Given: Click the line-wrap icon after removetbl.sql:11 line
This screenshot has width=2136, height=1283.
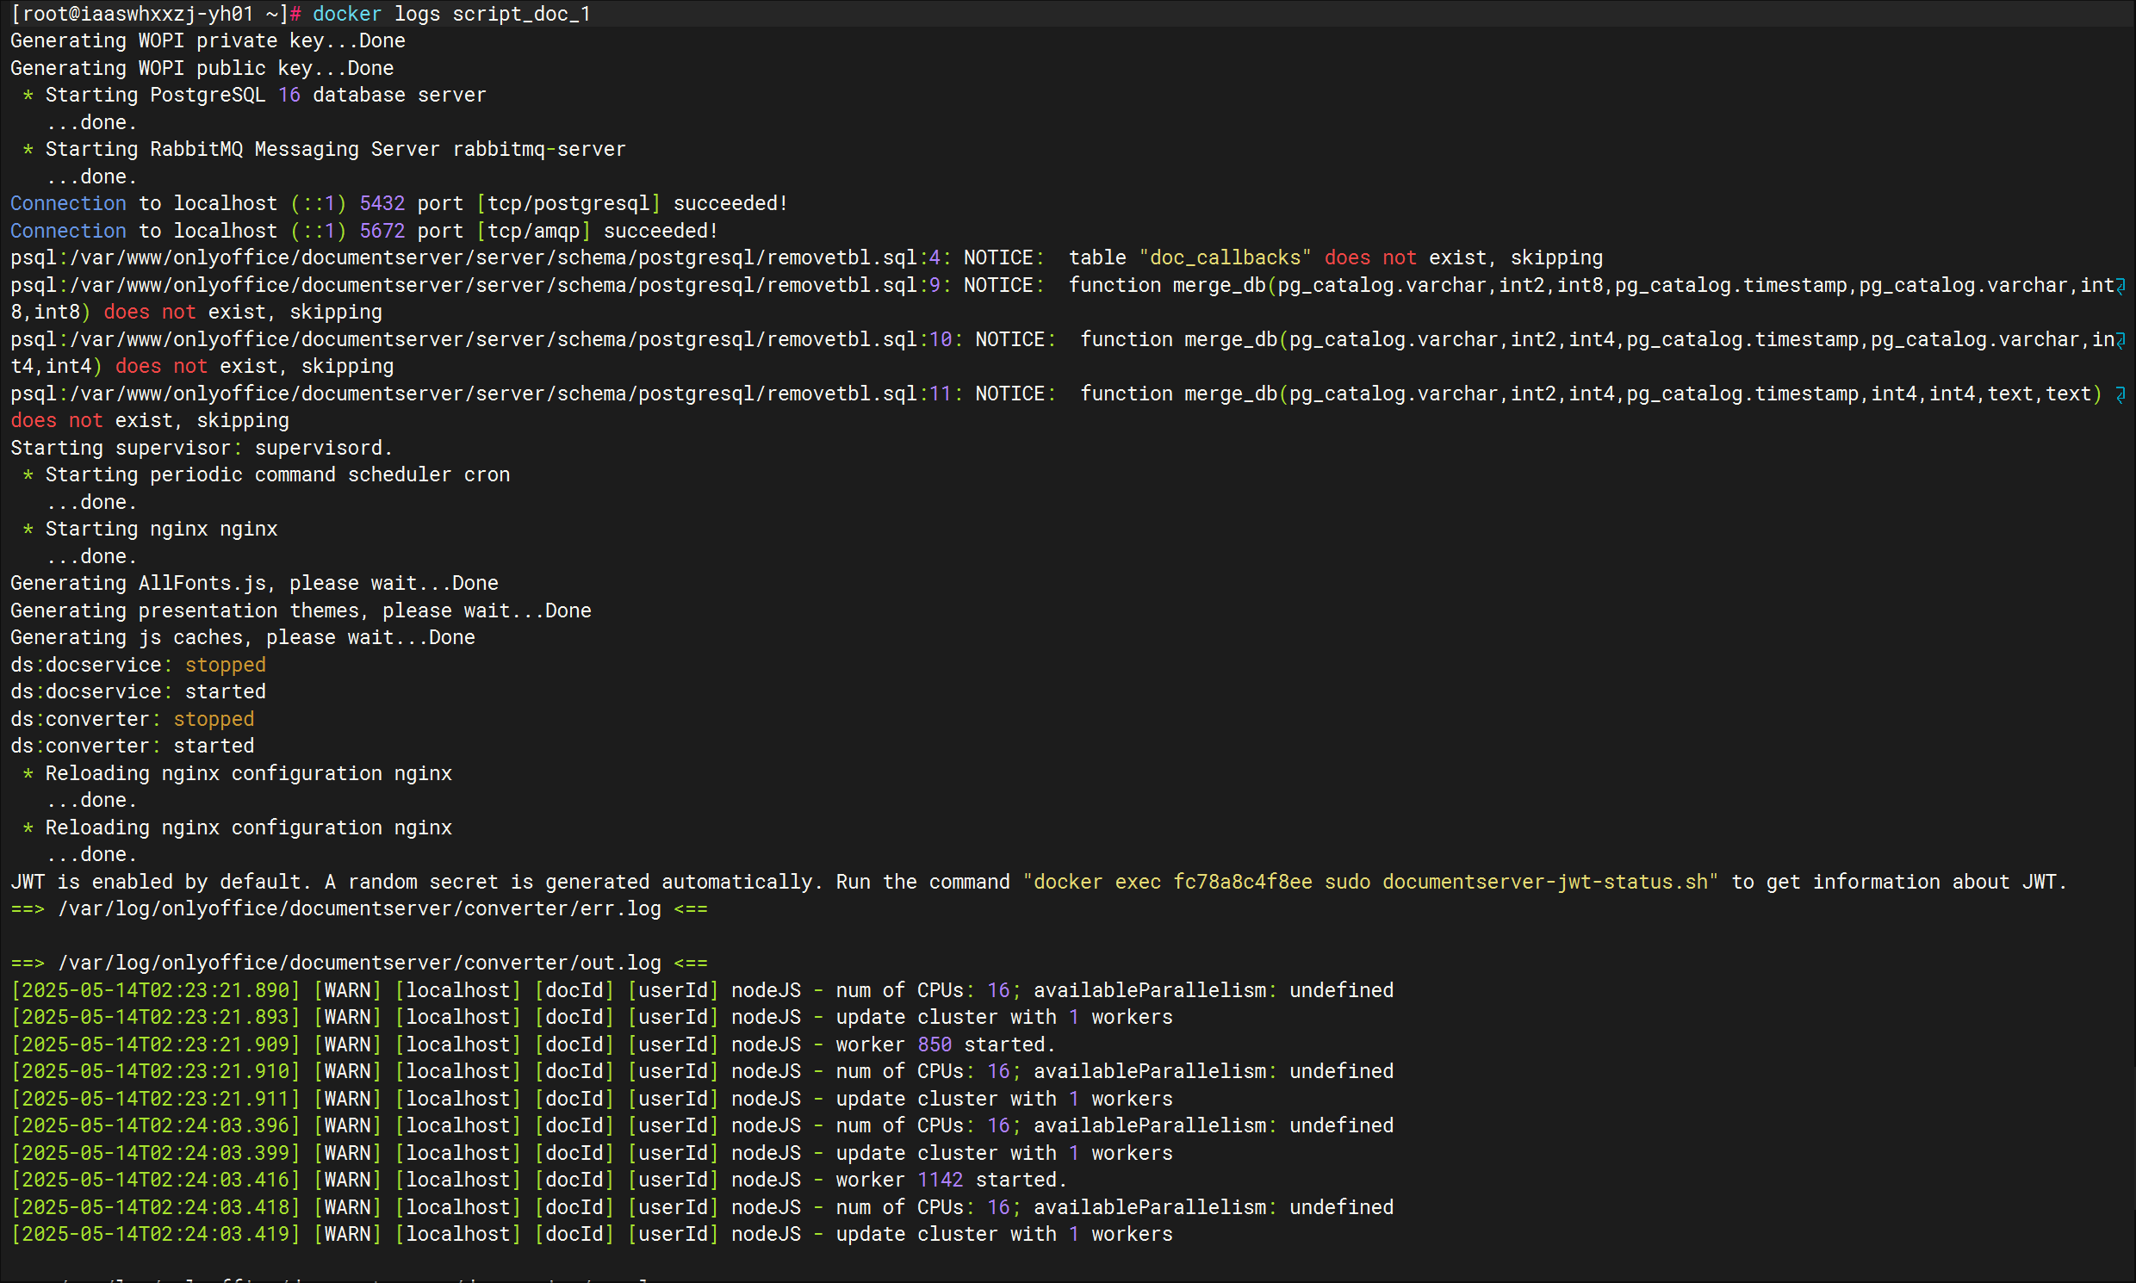Looking at the screenshot, I should click(x=2120, y=395).
